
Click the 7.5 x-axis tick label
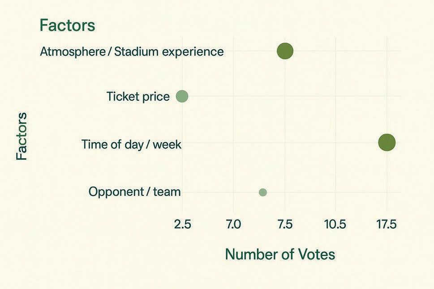(285, 224)
